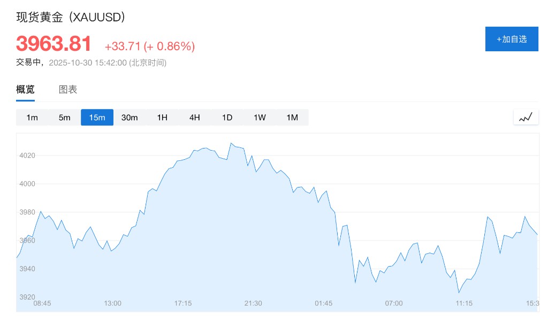
Task: Switch chart to 4H interval
Action: (195, 118)
